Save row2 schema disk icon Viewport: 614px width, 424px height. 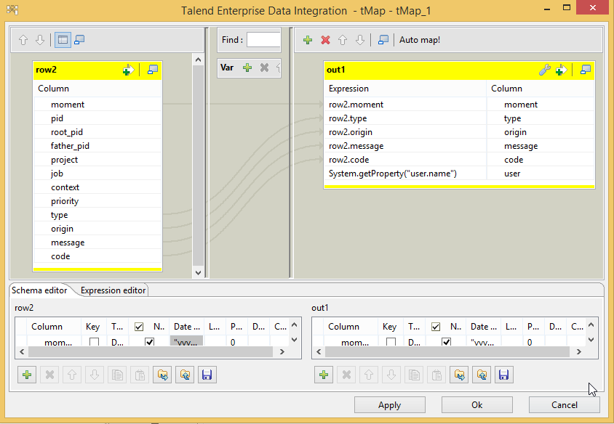tap(207, 375)
